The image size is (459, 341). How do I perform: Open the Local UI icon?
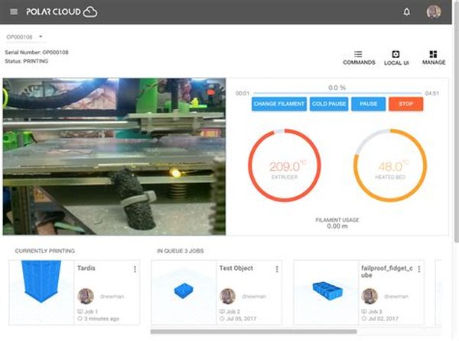(396, 56)
